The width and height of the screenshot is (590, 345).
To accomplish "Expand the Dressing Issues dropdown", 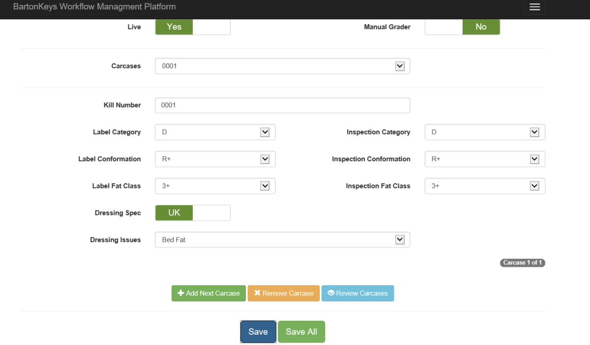I will click(400, 240).
